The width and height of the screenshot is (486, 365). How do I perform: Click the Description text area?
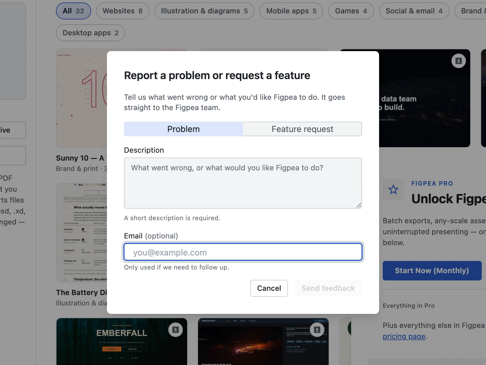(x=243, y=183)
